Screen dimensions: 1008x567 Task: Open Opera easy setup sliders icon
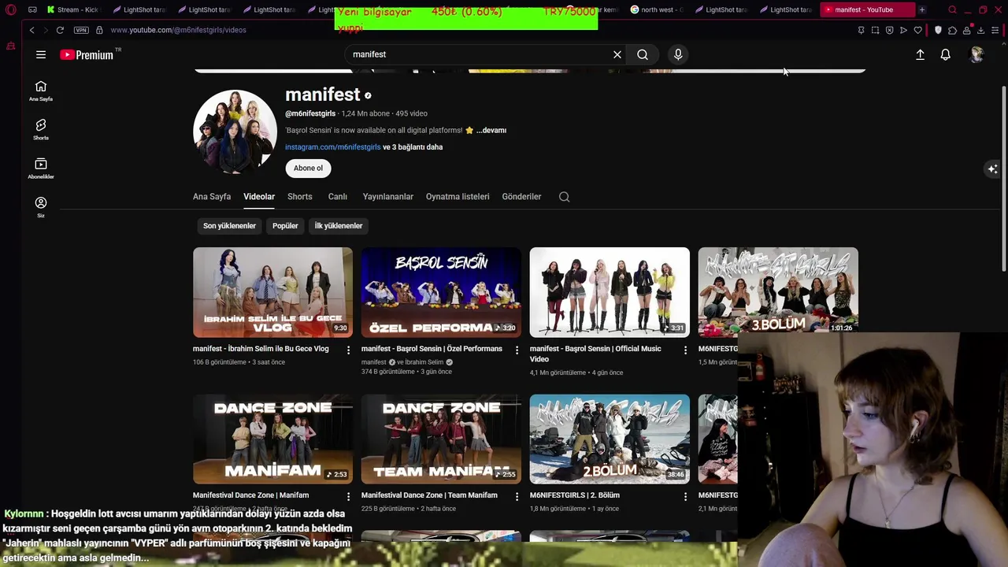(995, 30)
